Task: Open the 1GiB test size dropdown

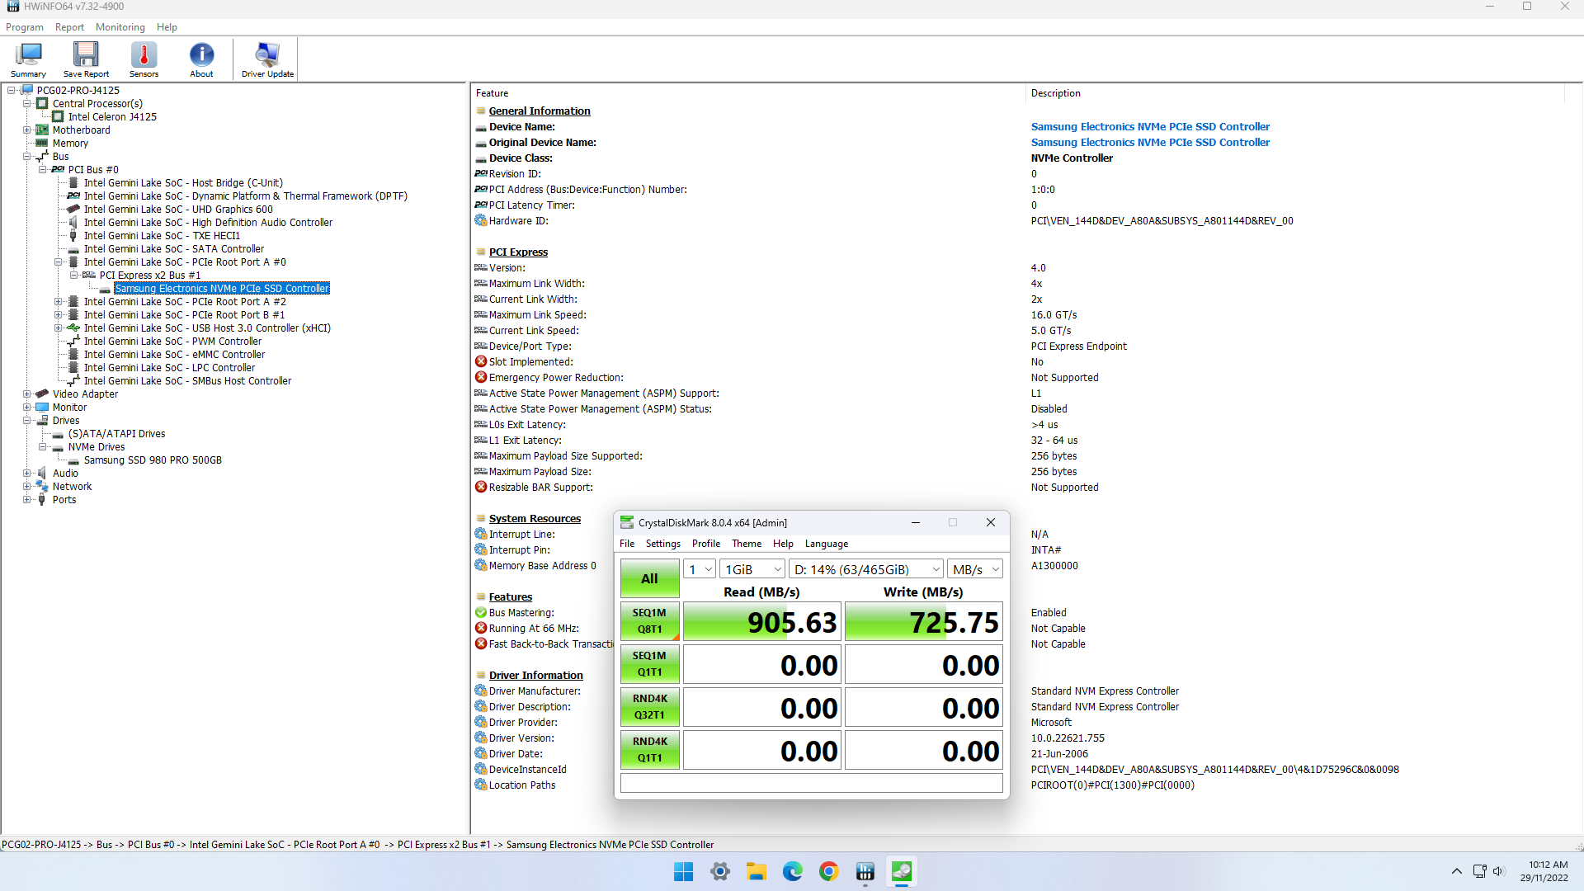Action: point(752,569)
